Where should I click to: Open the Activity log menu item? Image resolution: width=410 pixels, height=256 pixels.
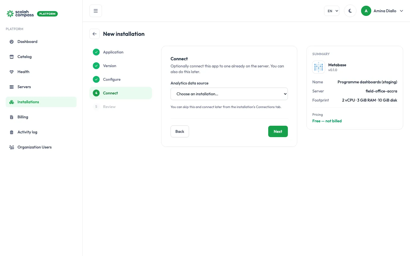[x=41, y=132]
